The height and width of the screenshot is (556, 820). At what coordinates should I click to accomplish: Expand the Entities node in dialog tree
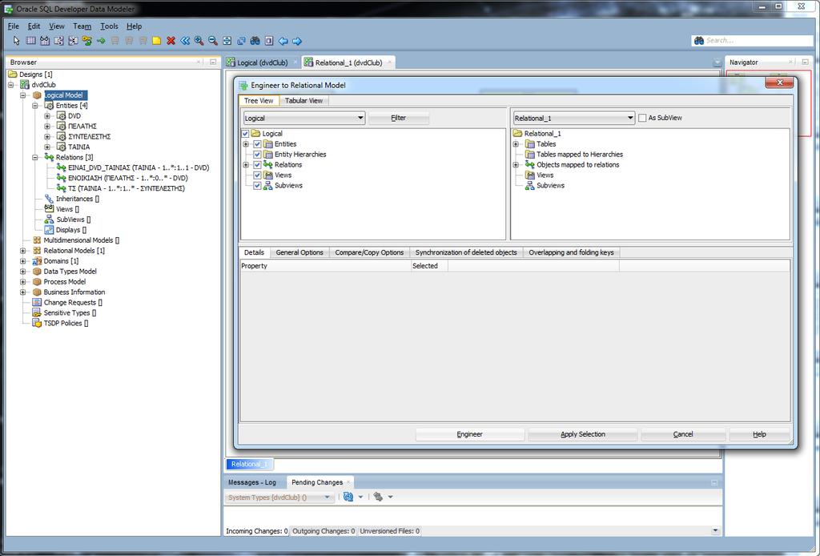pos(246,144)
